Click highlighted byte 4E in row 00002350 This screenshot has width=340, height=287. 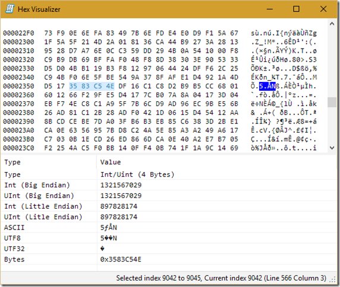110,86
